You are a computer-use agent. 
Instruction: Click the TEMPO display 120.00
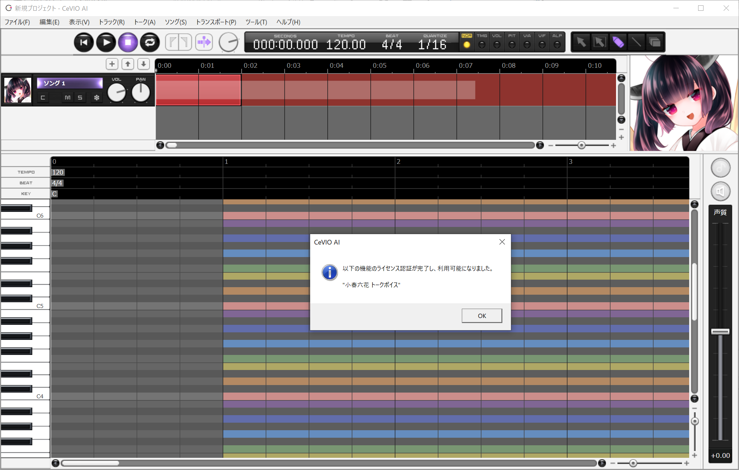346,44
